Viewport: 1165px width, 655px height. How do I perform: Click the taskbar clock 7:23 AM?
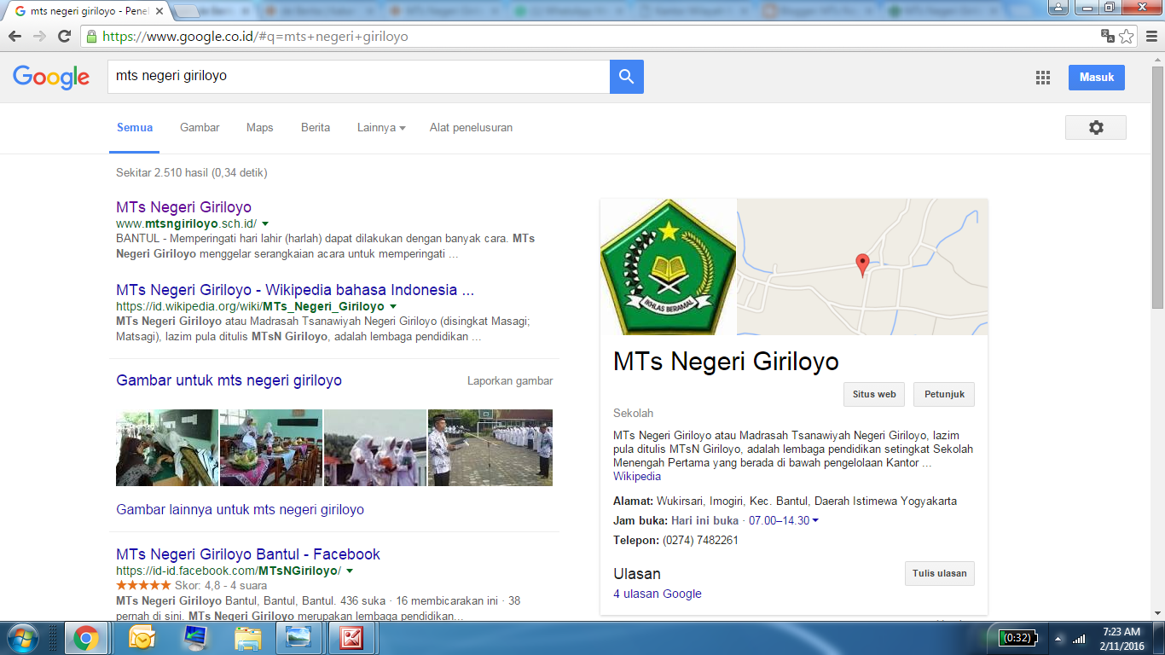pyautogui.click(x=1121, y=639)
